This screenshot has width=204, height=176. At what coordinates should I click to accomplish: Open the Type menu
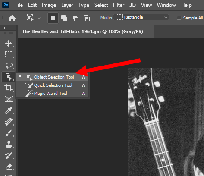tap(84, 5)
